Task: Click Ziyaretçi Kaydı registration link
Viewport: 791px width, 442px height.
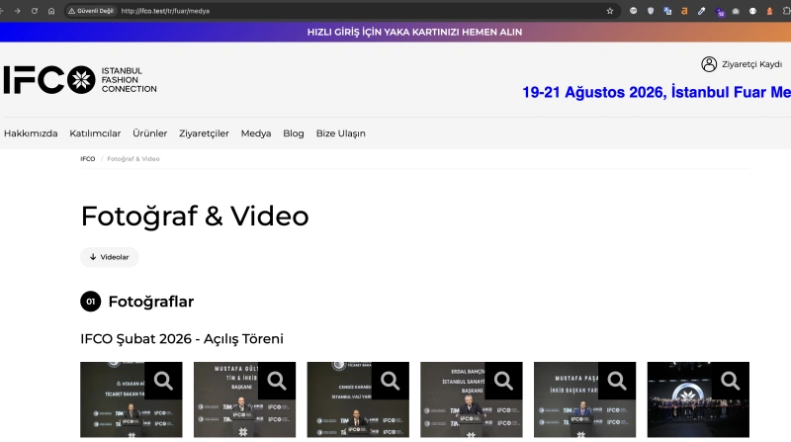Action: point(751,64)
